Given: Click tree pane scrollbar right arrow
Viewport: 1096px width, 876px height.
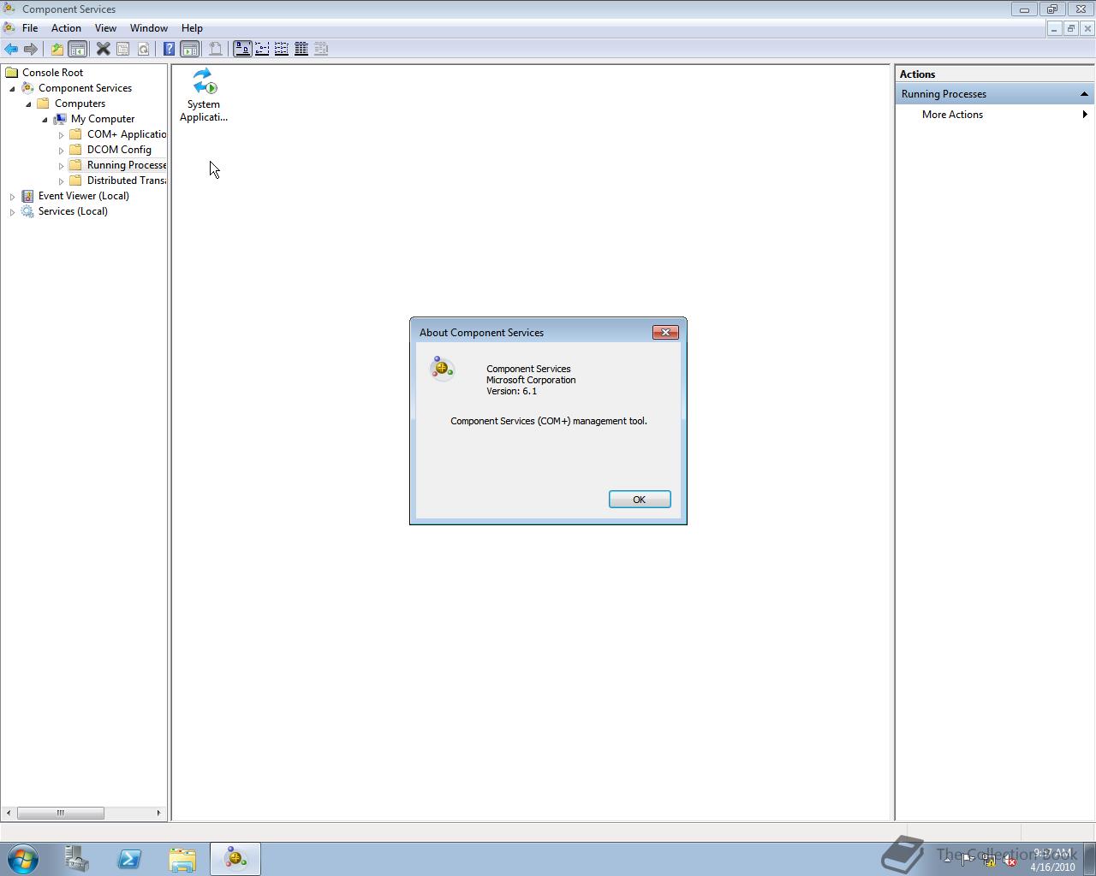Looking at the screenshot, I should coord(158,813).
